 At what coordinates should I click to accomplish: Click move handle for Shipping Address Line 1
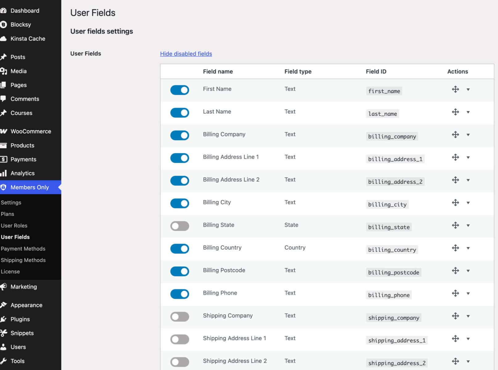[455, 339]
